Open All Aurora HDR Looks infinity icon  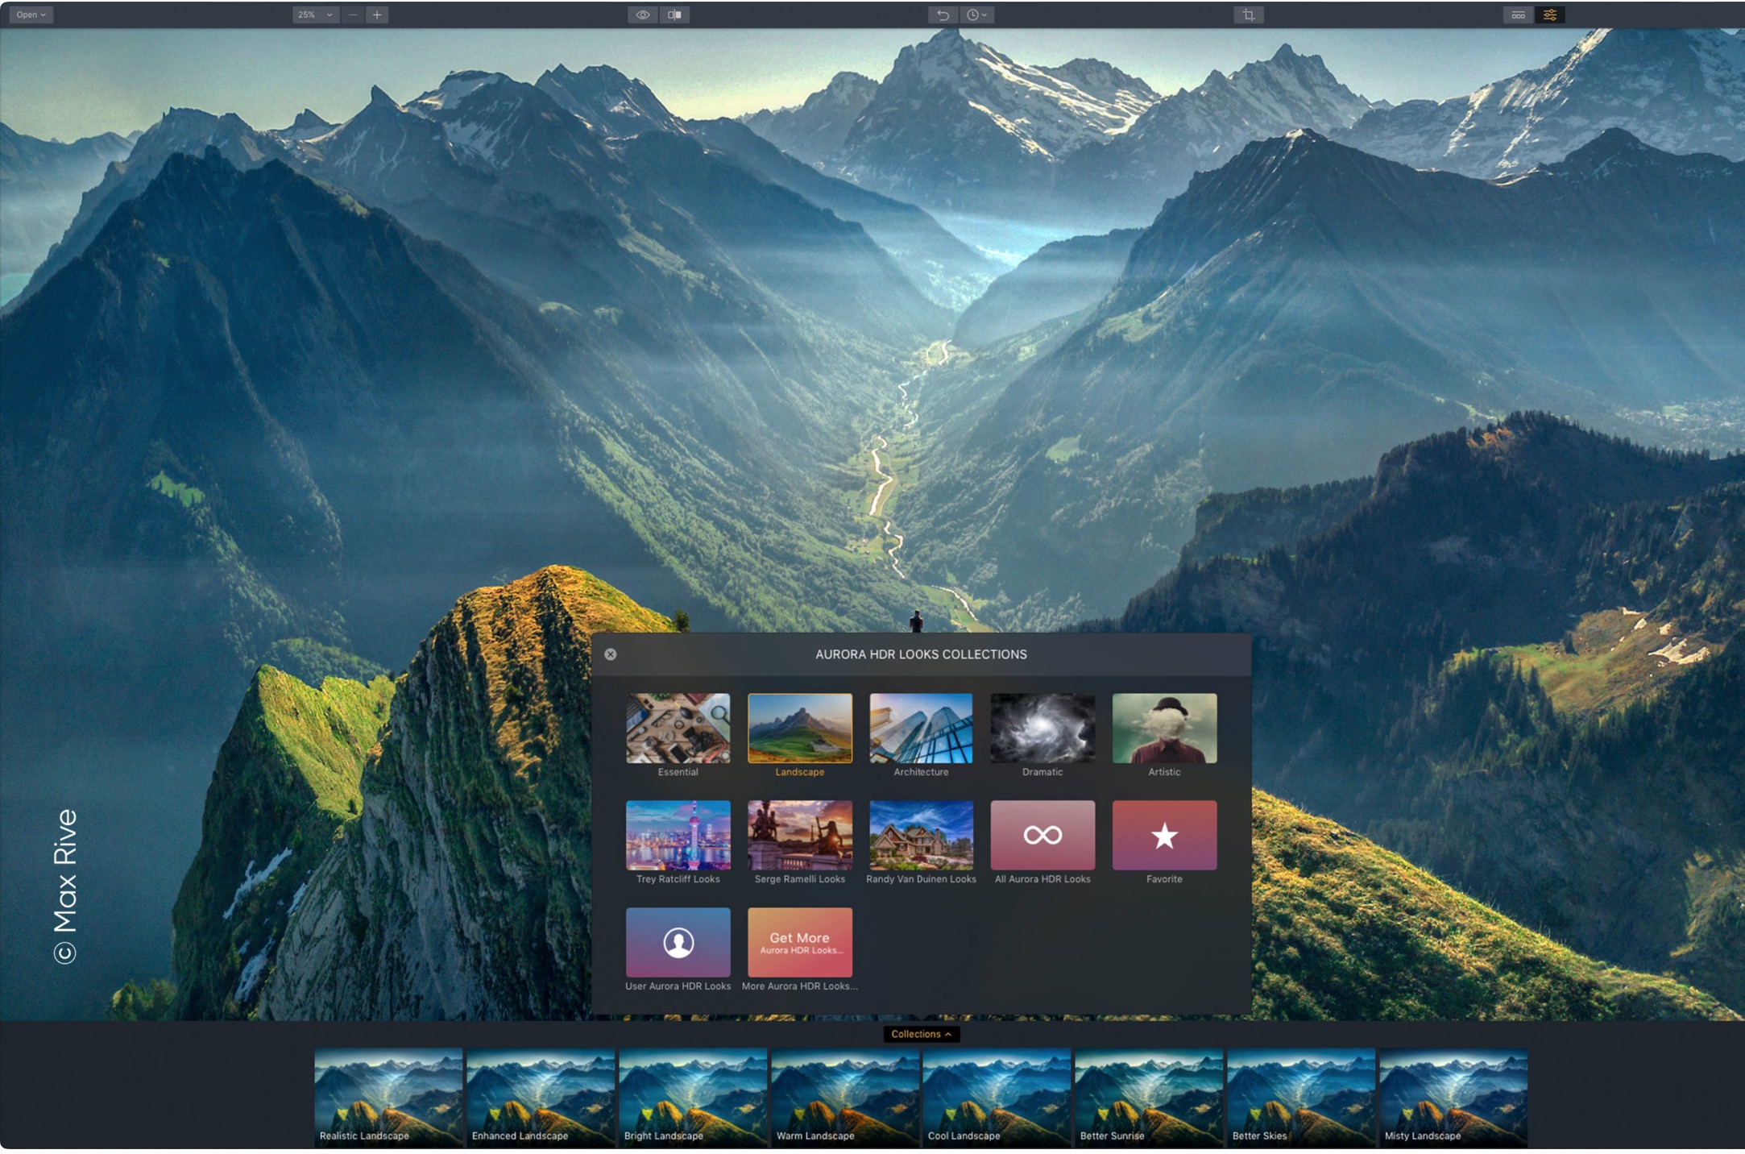click(1042, 835)
